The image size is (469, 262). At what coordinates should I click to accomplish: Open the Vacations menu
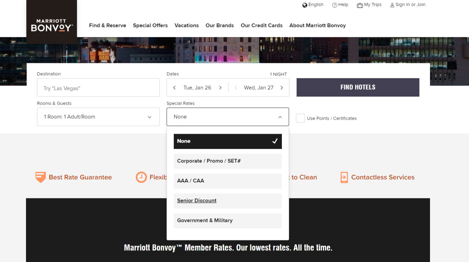tap(186, 25)
